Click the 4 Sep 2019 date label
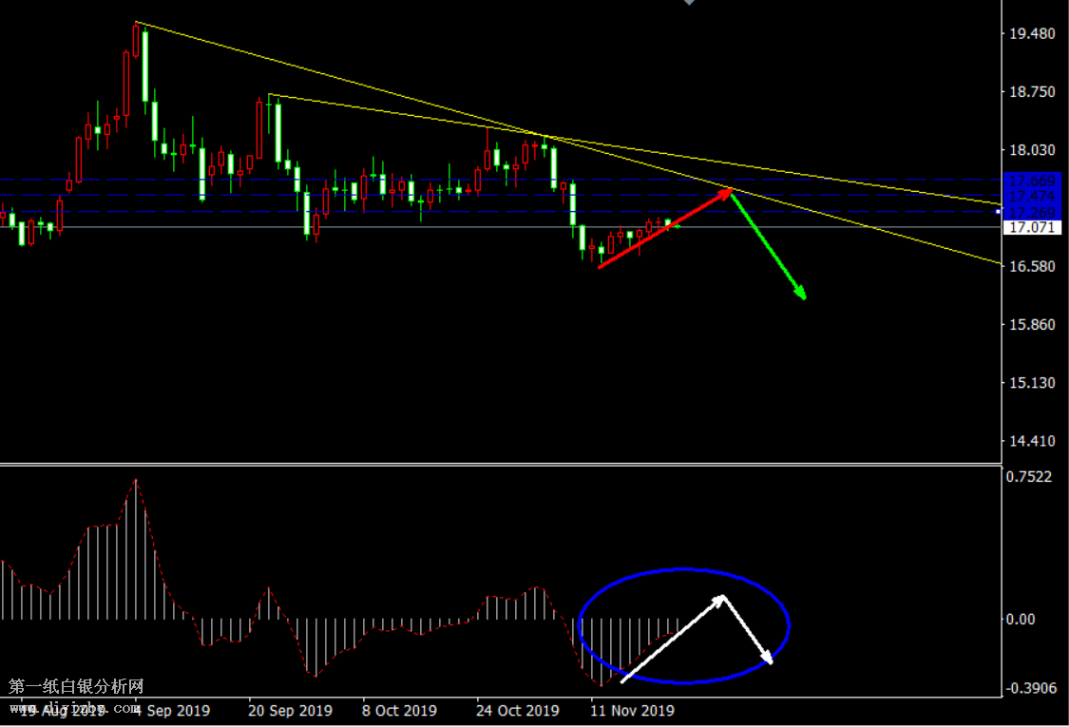Viewport: 1069px width, 727px height. 171,711
